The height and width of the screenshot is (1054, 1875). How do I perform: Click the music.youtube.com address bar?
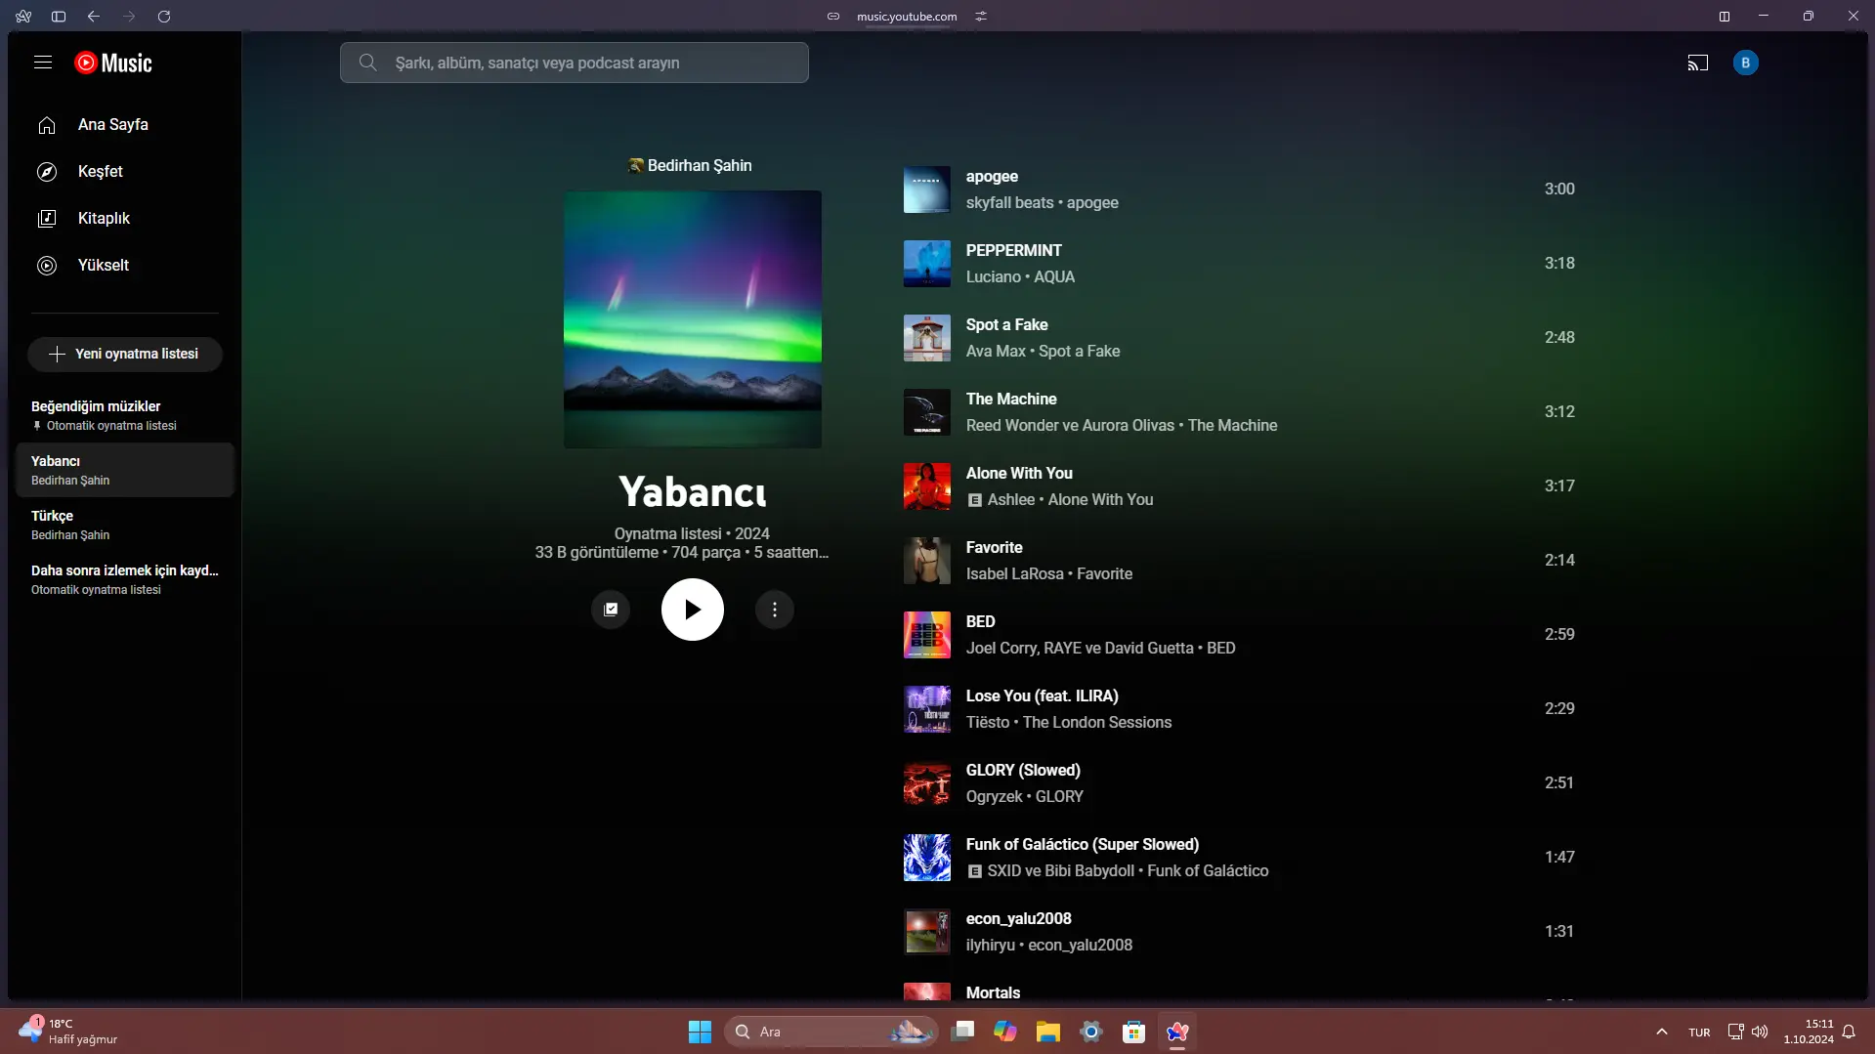[907, 16]
